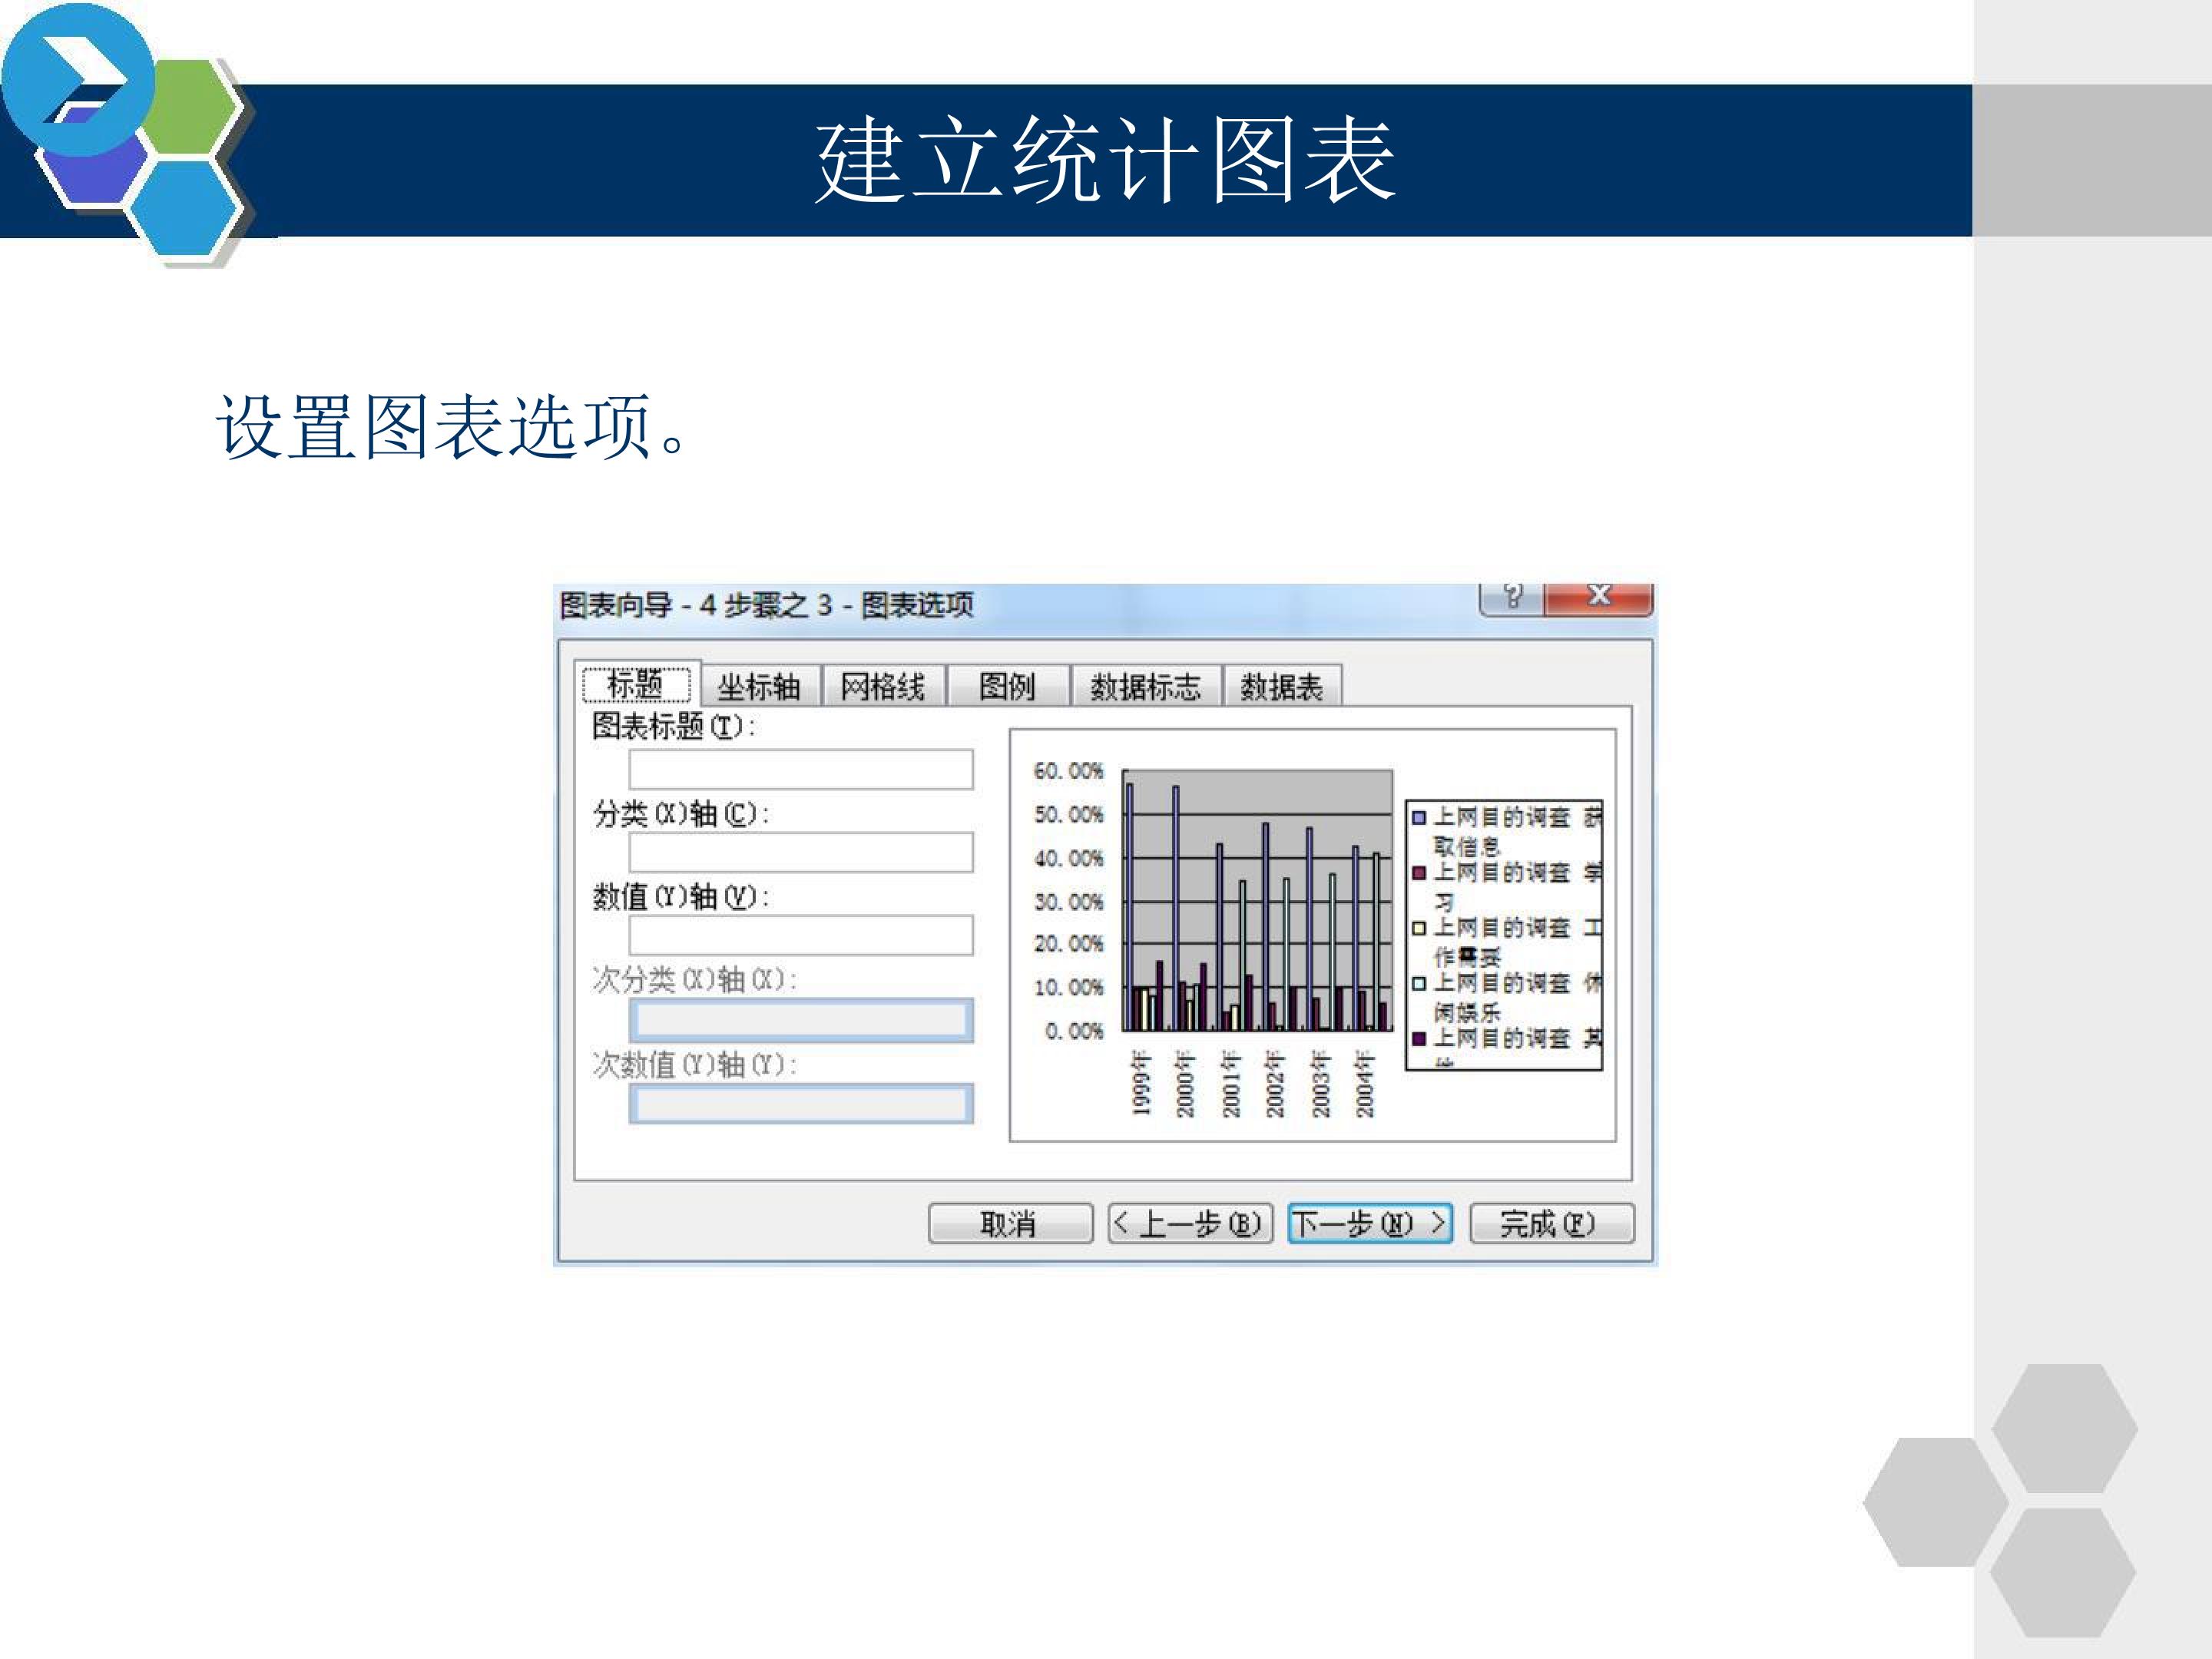Click the 2004年 axis label
Image resolution: width=2212 pixels, height=1659 pixels.
(x=1365, y=1083)
